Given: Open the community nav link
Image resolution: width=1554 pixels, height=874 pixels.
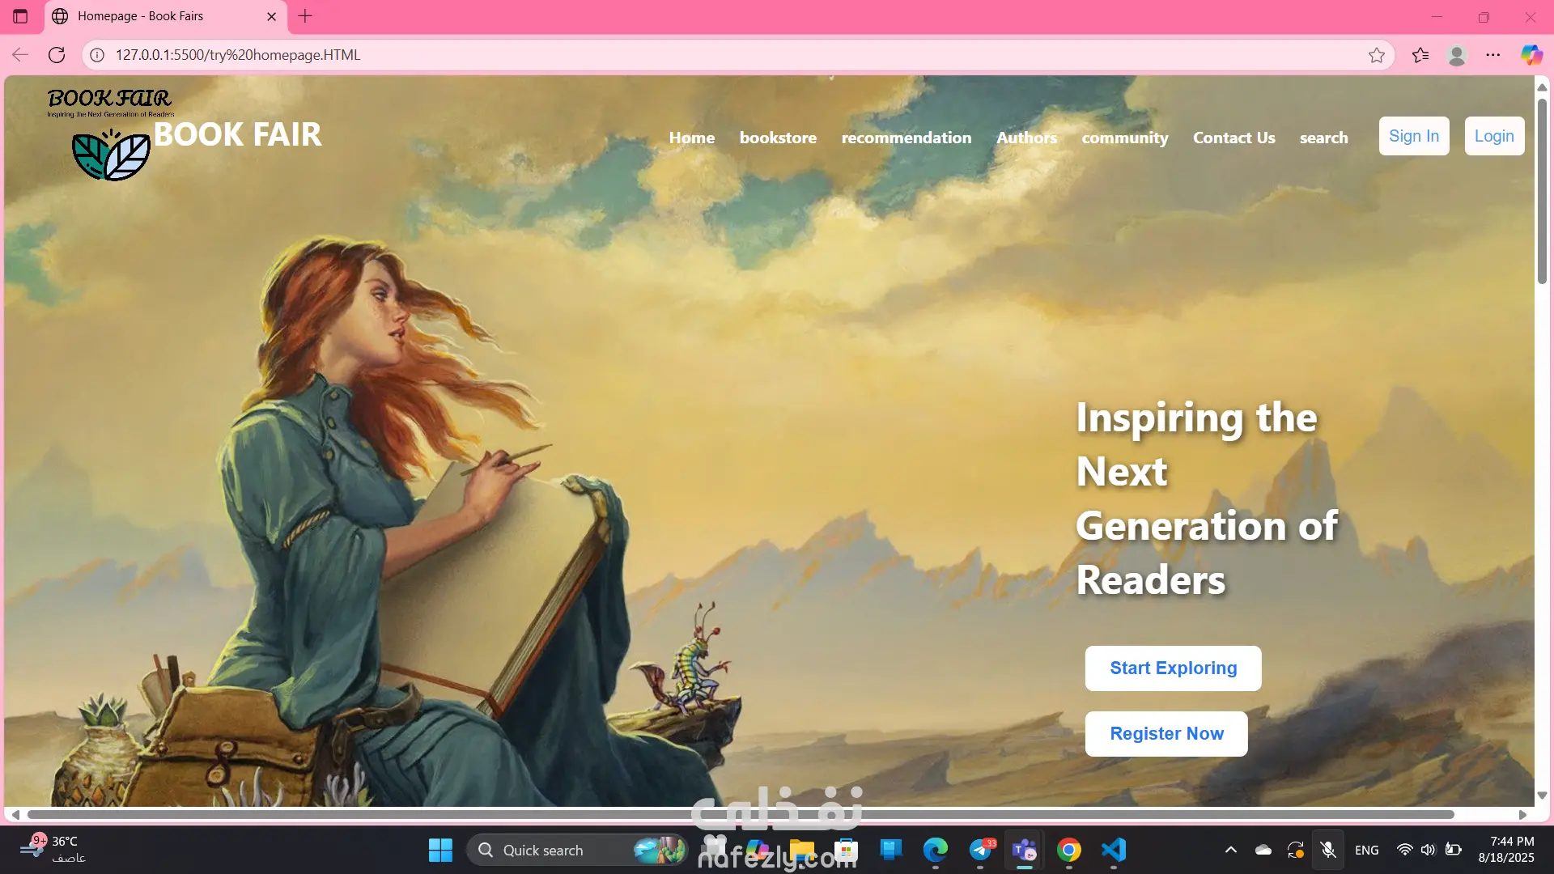Looking at the screenshot, I should click(1125, 138).
